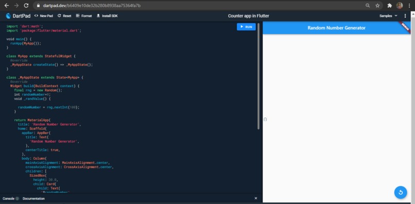Click the 'body: Column(' line
Viewport: 415px width, 204px height.
(x=34, y=159)
